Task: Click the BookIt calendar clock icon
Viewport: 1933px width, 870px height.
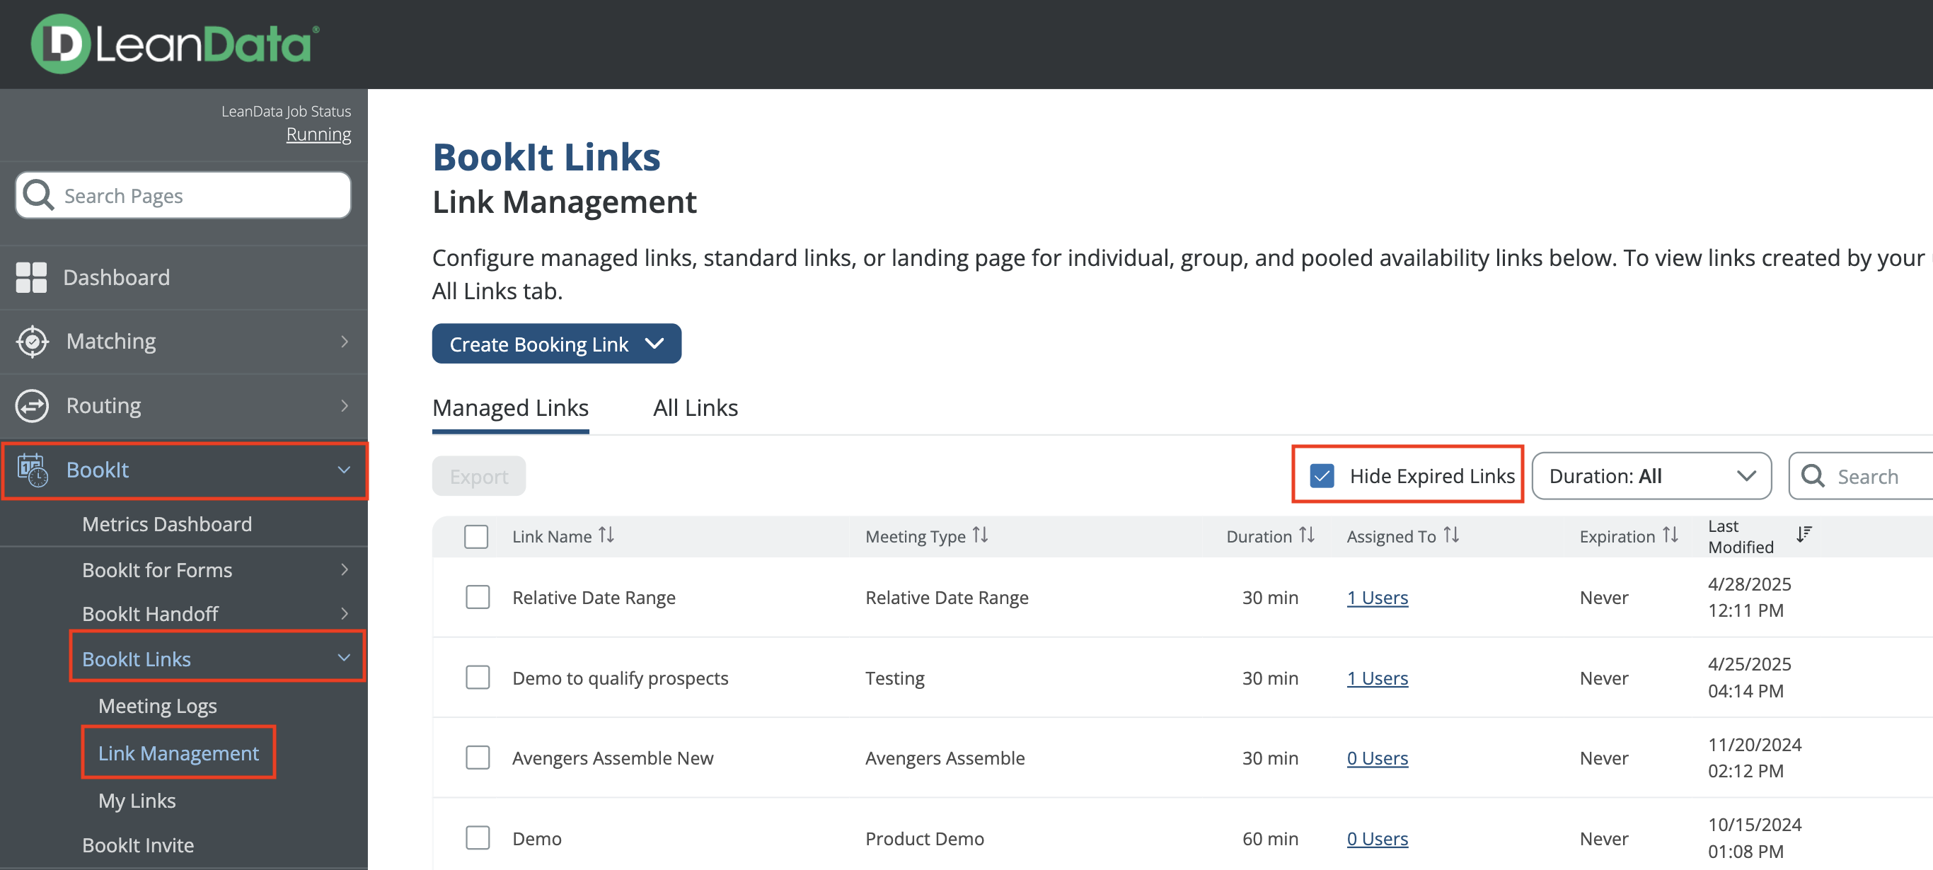Action: pyautogui.click(x=33, y=470)
